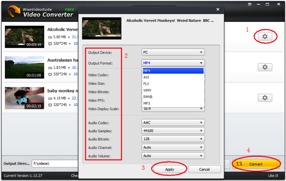Open settings gear for Australasian video
The width and height of the screenshot is (286, 181).
265,67
